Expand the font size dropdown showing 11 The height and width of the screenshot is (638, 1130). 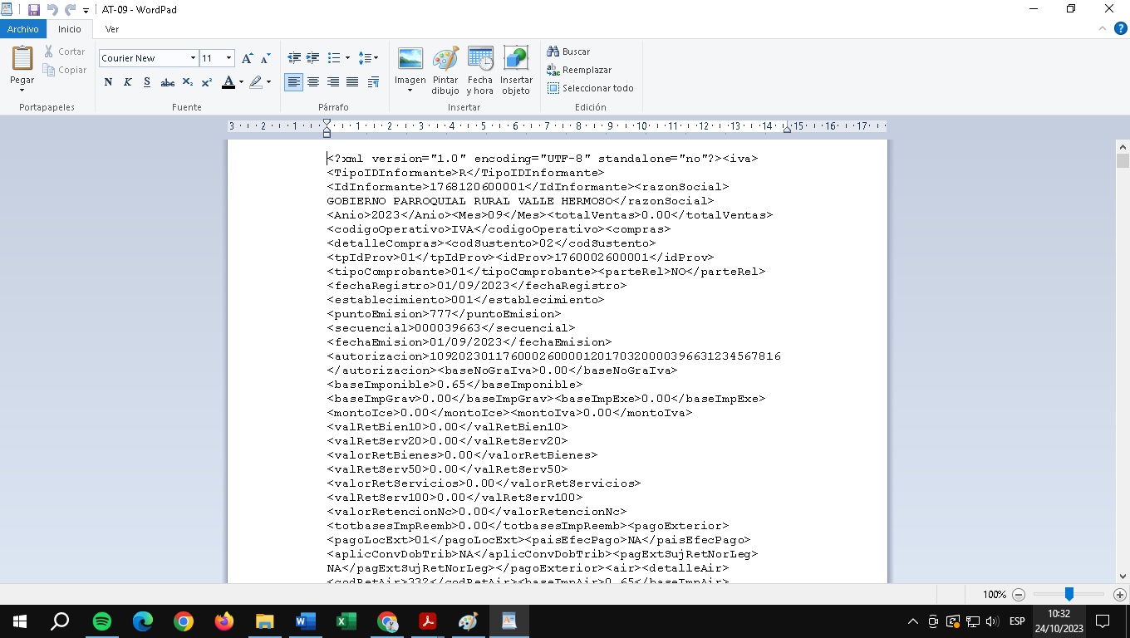point(229,58)
